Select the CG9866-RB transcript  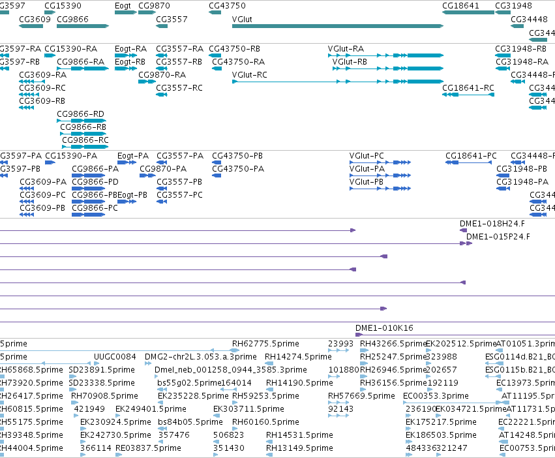coord(83,134)
